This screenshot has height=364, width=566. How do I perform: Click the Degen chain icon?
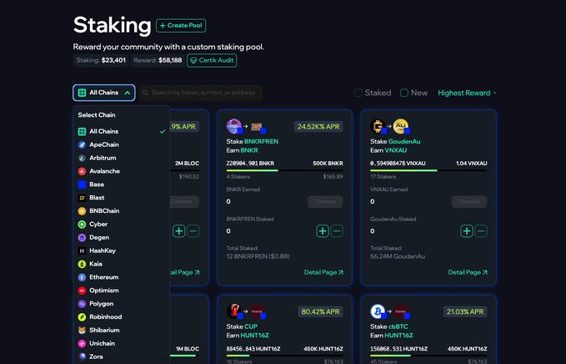pos(82,237)
